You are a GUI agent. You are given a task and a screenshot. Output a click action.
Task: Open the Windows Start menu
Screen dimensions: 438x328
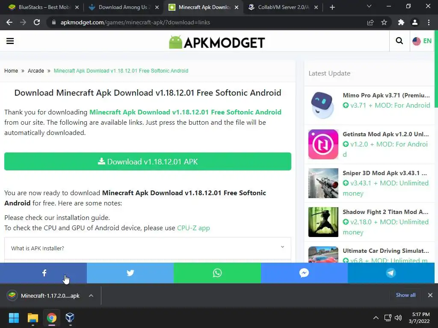[x=14, y=318]
